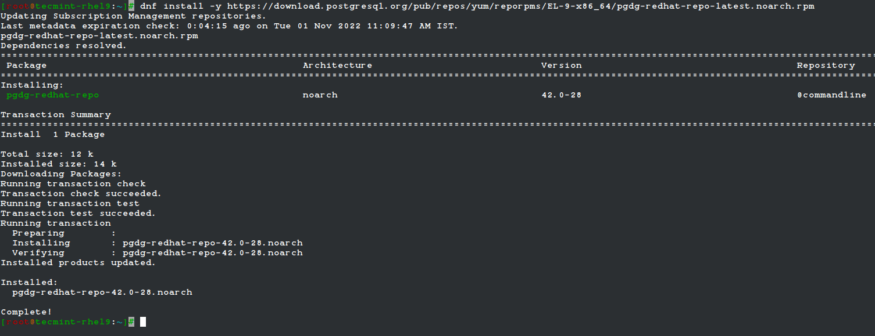The height and width of the screenshot is (336, 875).
Task: Click the "Install 1 Package" line
Action: click(53, 135)
